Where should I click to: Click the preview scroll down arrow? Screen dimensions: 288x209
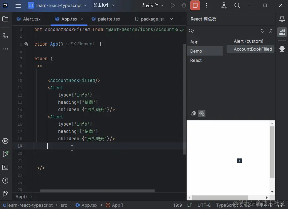272,192
